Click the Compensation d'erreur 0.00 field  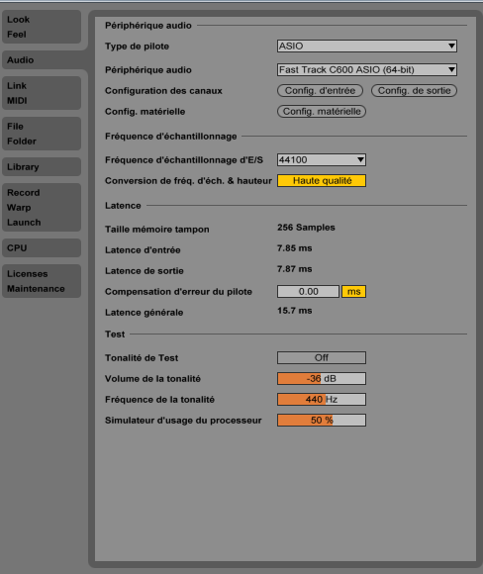308,292
